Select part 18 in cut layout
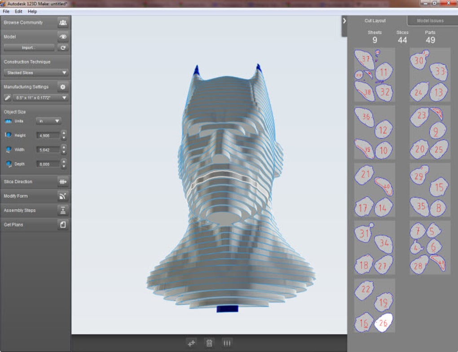This screenshot has height=352, width=458. point(364,264)
